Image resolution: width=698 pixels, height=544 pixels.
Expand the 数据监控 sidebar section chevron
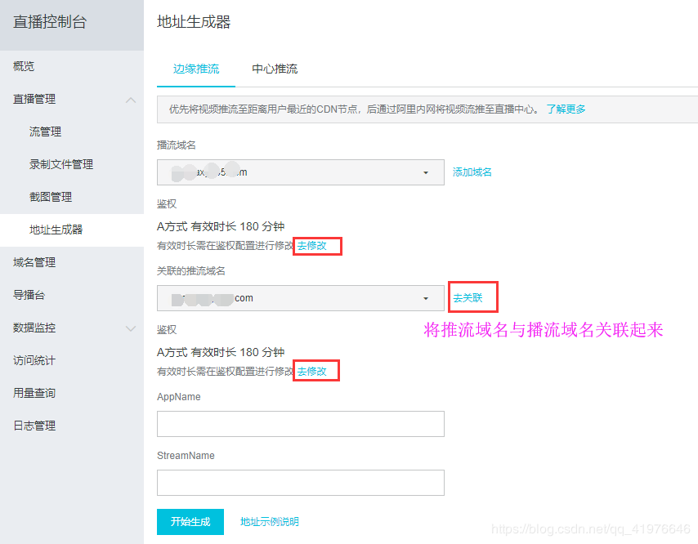point(130,328)
